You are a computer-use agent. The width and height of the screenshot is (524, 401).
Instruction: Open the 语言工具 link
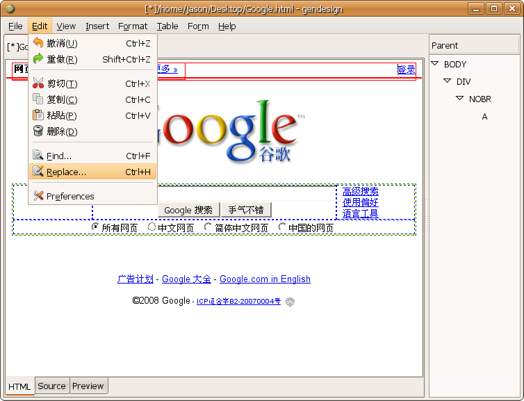coord(361,213)
